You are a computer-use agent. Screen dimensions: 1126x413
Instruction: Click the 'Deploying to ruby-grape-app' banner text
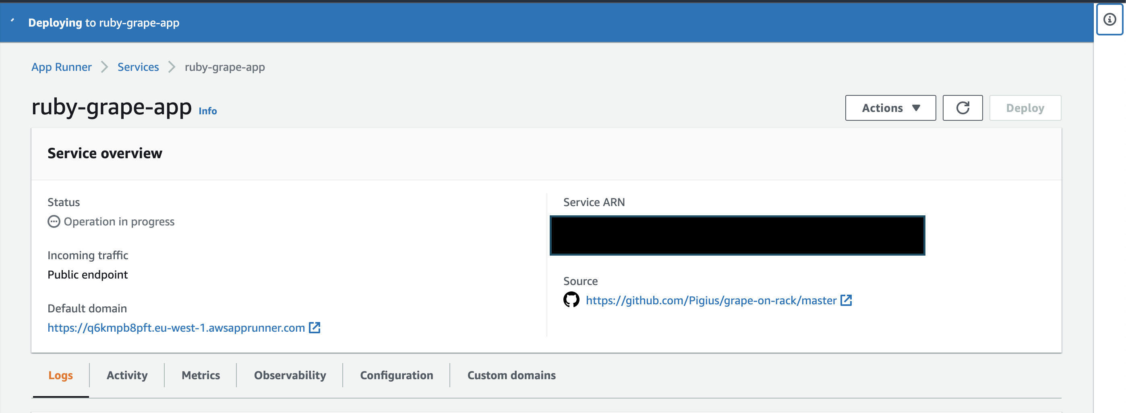[103, 23]
